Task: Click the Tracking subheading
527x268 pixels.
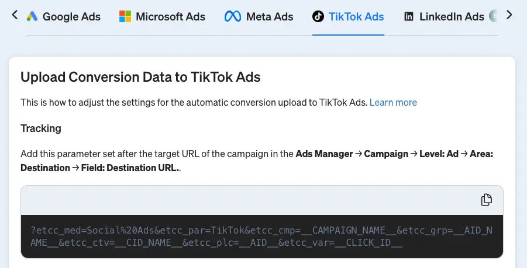Action: tap(41, 128)
